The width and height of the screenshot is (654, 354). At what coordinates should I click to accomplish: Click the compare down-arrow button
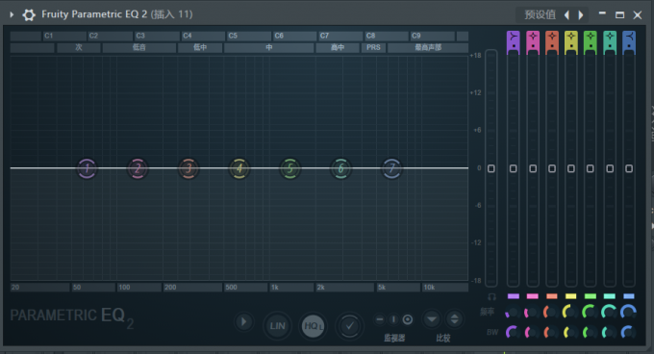pos(432,319)
